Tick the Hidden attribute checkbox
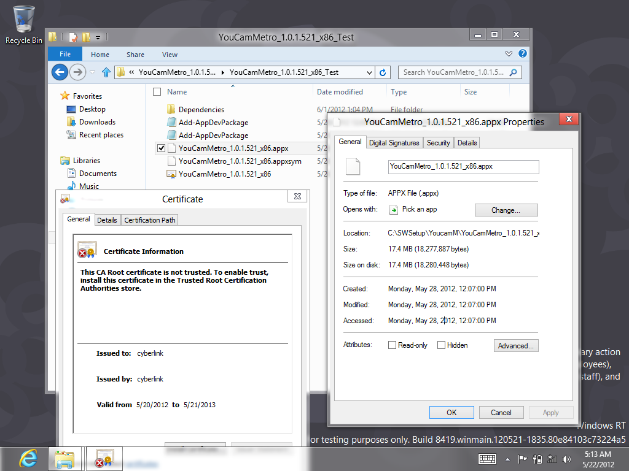The image size is (629, 471). [x=441, y=345]
